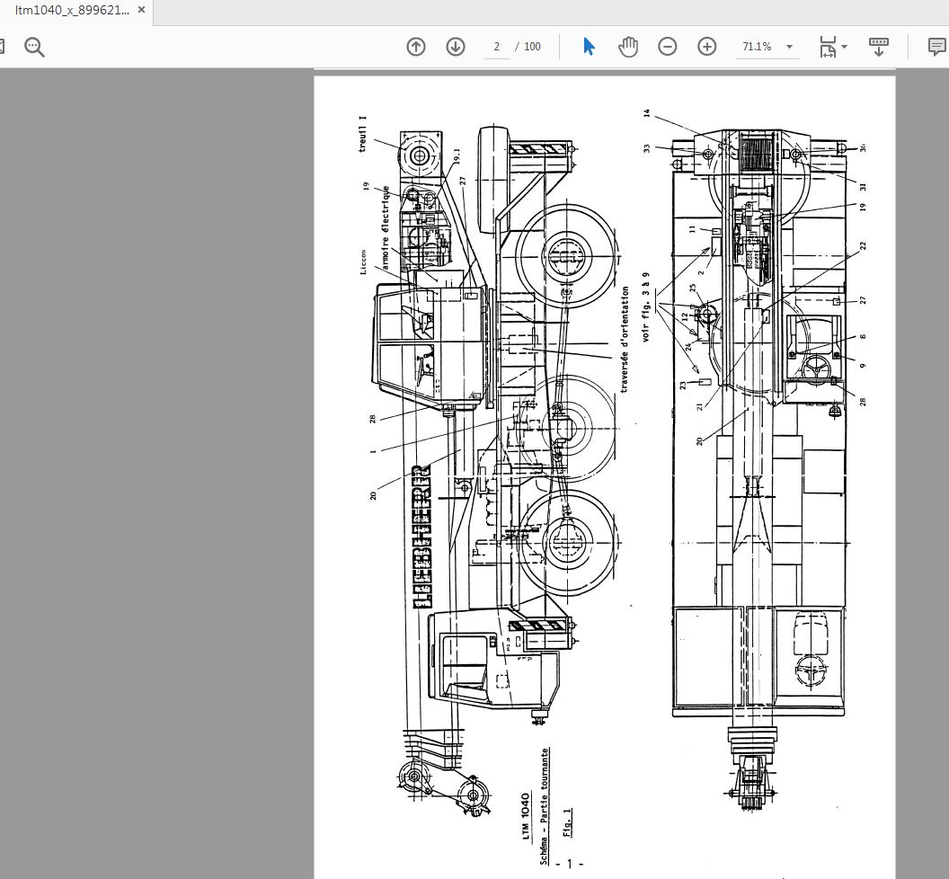The height and width of the screenshot is (879, 949).
Task: Go to next page with down arrow
Action: click(456, 47)
